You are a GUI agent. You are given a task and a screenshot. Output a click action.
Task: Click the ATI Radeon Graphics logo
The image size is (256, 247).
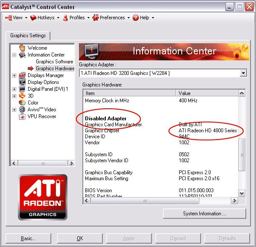43,197
